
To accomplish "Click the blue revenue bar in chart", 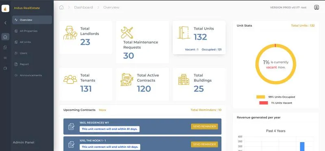I will [x=302, y=146].
